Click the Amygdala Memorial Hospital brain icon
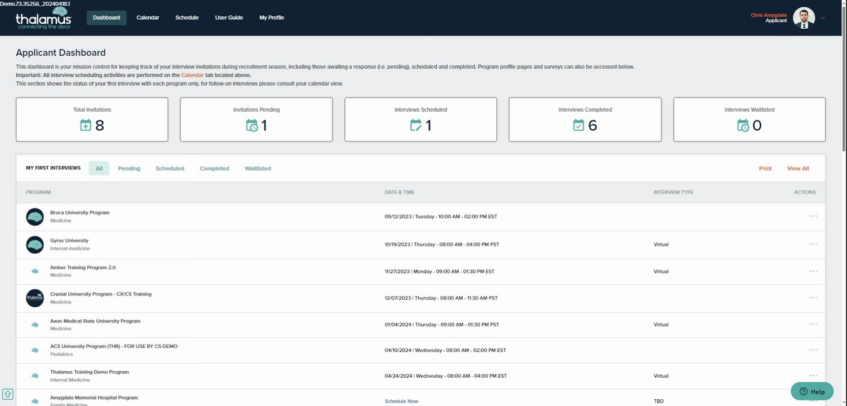The image size is (847, 406). [35, 401]
